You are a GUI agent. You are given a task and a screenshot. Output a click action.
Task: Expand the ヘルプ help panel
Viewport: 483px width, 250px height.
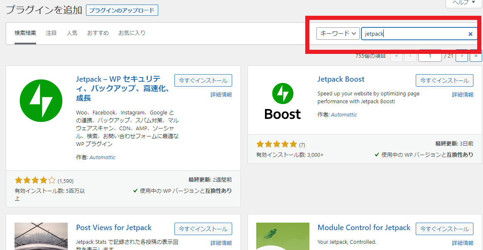click(x=464, y=2)
